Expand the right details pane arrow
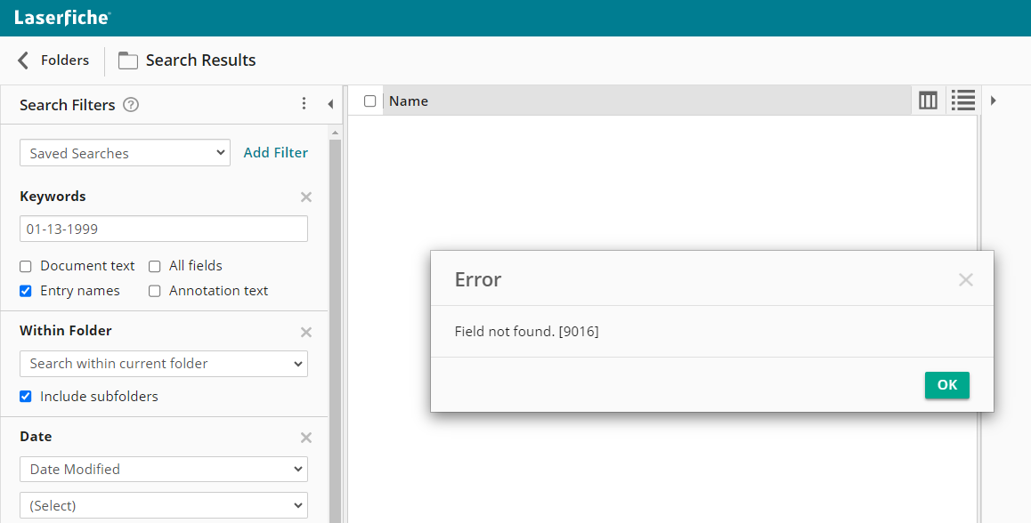The width and height of the screenshot is (1031, 523). click(x=994, y=101)
